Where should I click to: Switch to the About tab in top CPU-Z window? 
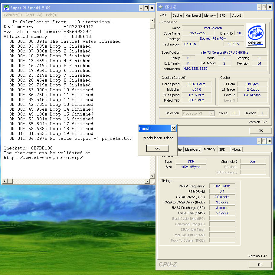click(236, 15)
